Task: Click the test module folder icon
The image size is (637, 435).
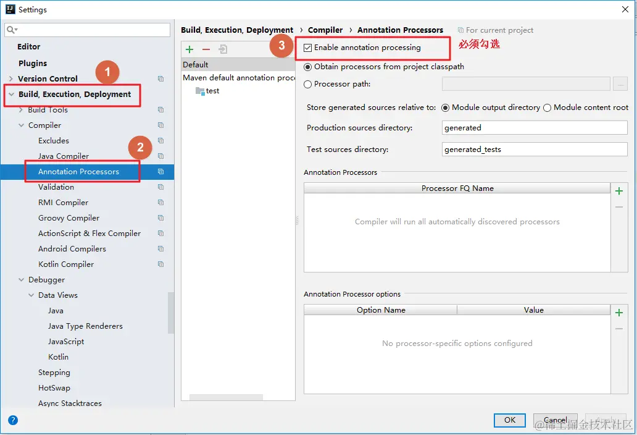Action: tap(200, 91)
